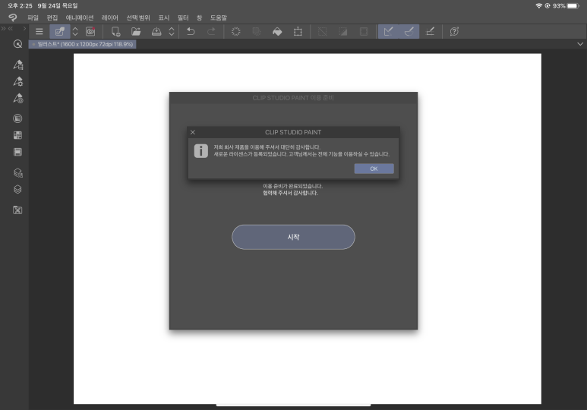
Task: Click the undo arrow
Action: click(191, 31)
